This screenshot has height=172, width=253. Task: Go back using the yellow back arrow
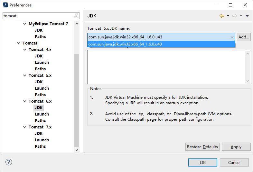[222, 16]
